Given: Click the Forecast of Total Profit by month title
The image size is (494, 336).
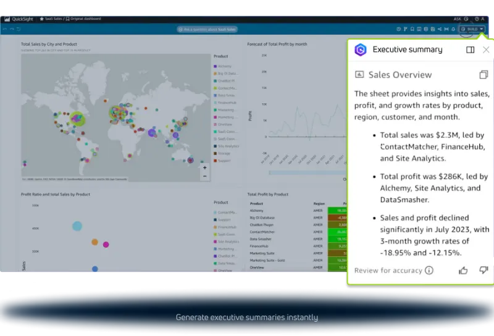Looking at the screenshot, I should click(277, 44).
